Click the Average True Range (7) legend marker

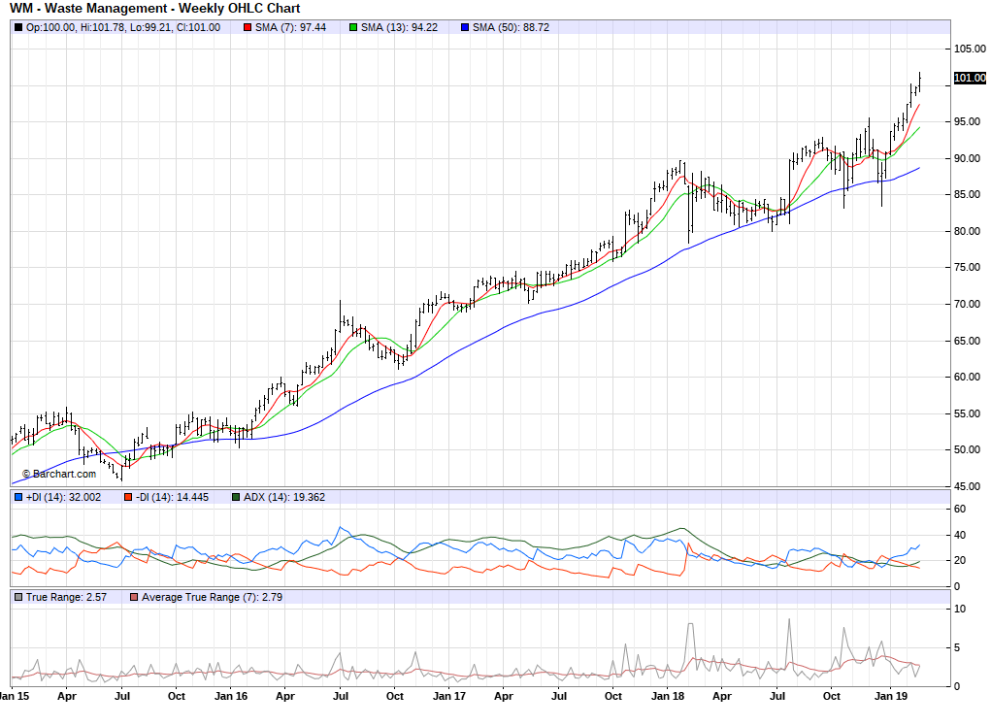click(x=134, y=597)
